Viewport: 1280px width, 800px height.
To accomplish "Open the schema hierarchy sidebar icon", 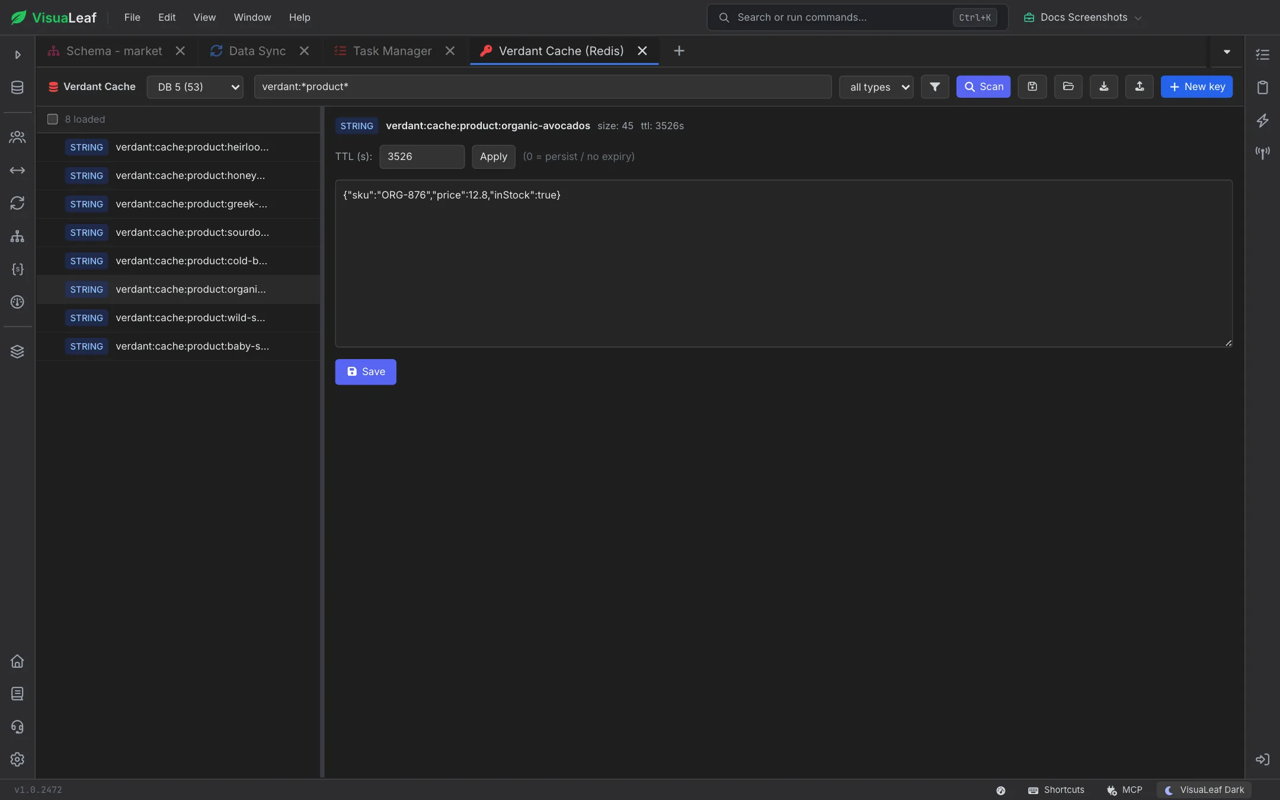I will pos(17,236).
